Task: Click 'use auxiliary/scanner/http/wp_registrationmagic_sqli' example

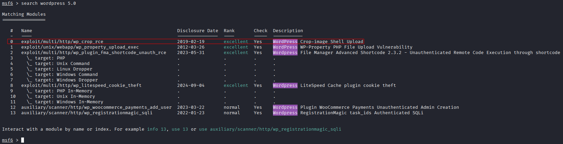Action: click(270, 129)
